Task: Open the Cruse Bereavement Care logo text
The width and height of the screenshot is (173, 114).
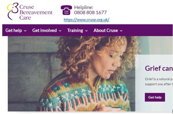Action: coord(36,12)
